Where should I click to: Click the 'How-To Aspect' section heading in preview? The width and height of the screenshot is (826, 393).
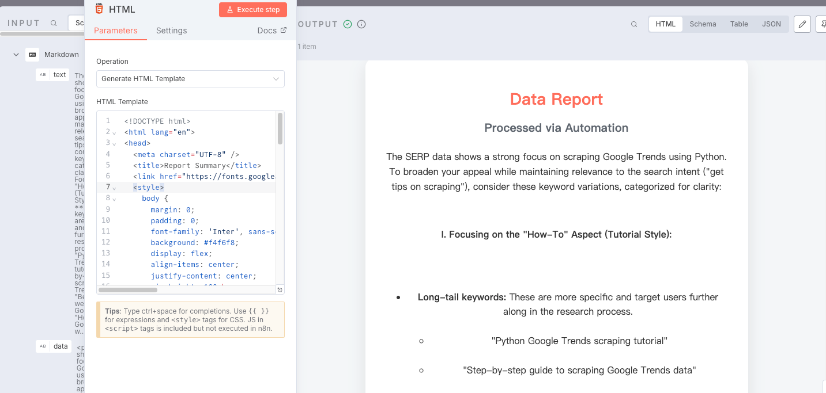click(x=556, y=235)
